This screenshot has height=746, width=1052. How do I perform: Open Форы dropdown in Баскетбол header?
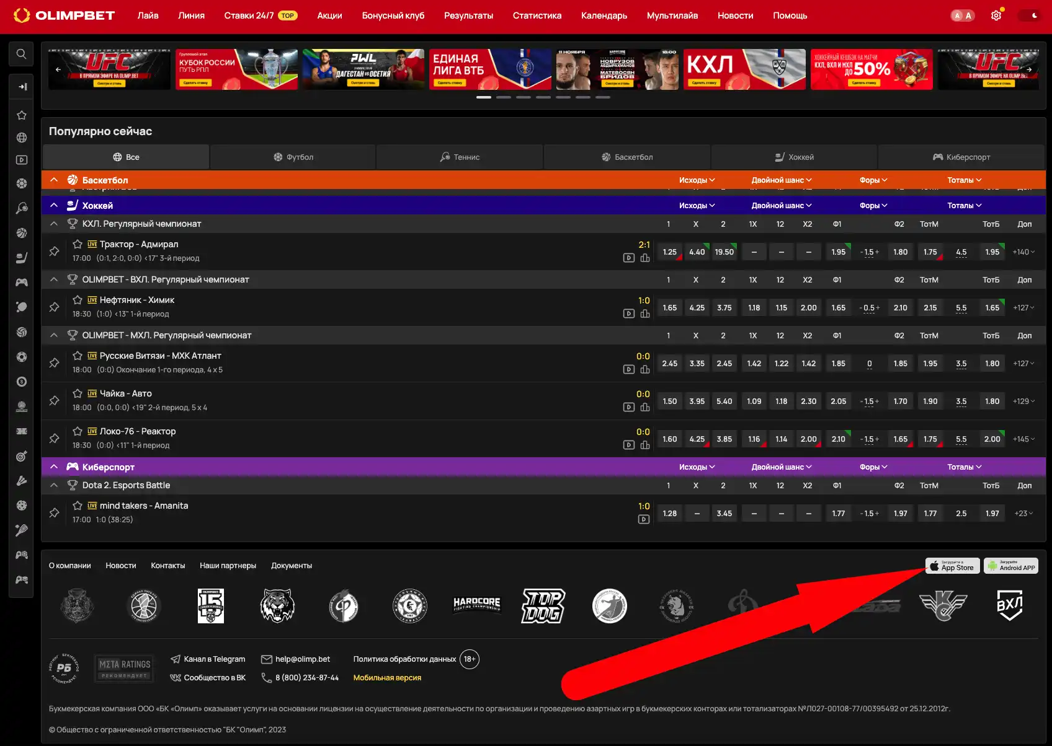(873, 180)
